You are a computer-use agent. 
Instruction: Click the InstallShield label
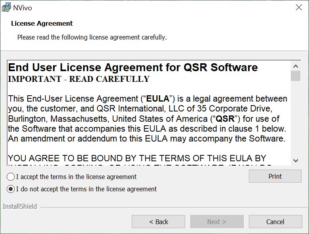tap(20, 206)
